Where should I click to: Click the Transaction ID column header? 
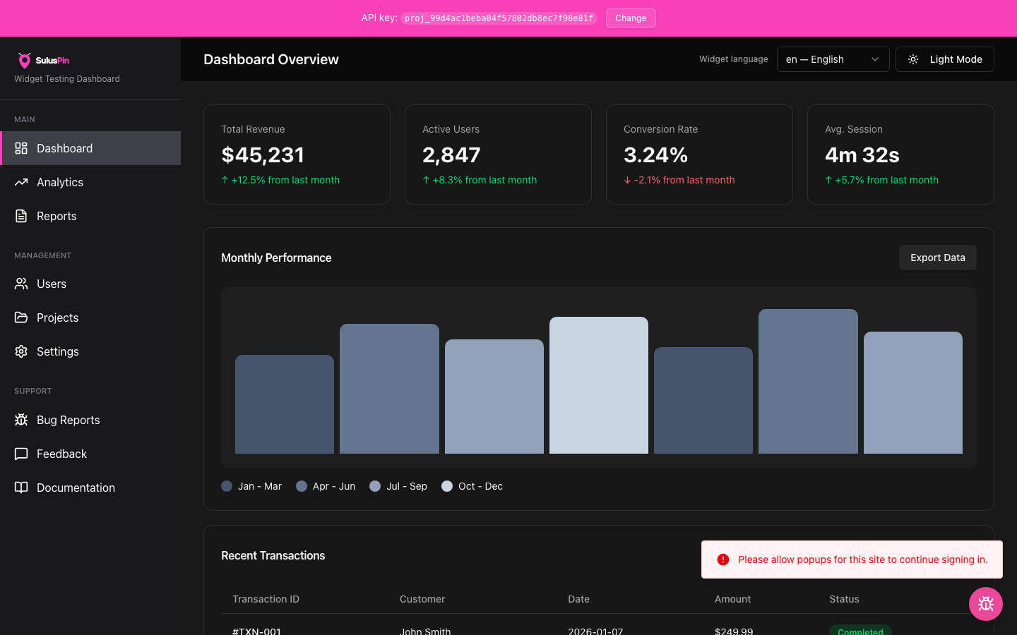266,599
